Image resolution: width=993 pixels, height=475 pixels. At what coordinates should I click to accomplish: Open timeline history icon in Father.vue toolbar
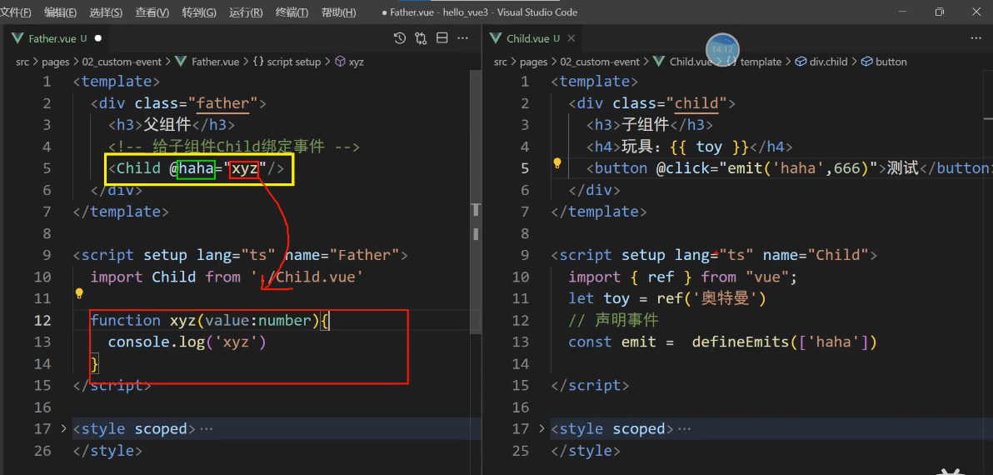tap(400, 38)
